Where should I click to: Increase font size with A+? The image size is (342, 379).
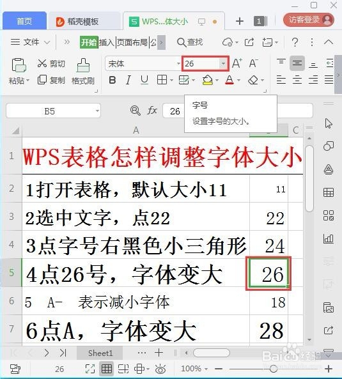237,63
